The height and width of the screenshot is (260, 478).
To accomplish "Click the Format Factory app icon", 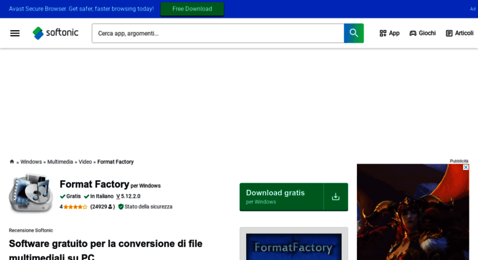I will pyautogui.click(x=31, y=193).
